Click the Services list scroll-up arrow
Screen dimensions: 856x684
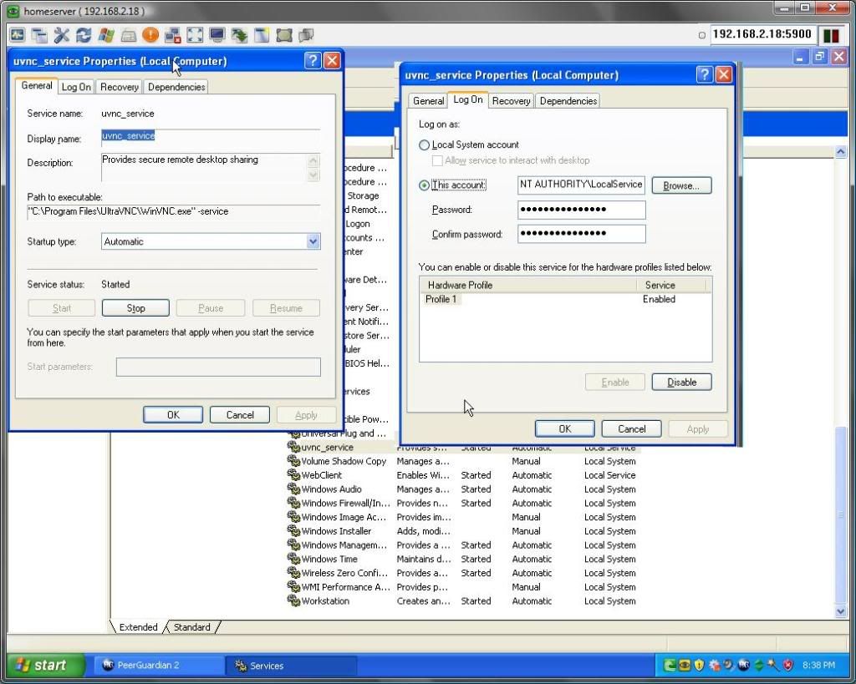pyautogui.click(x=841, y=152)
